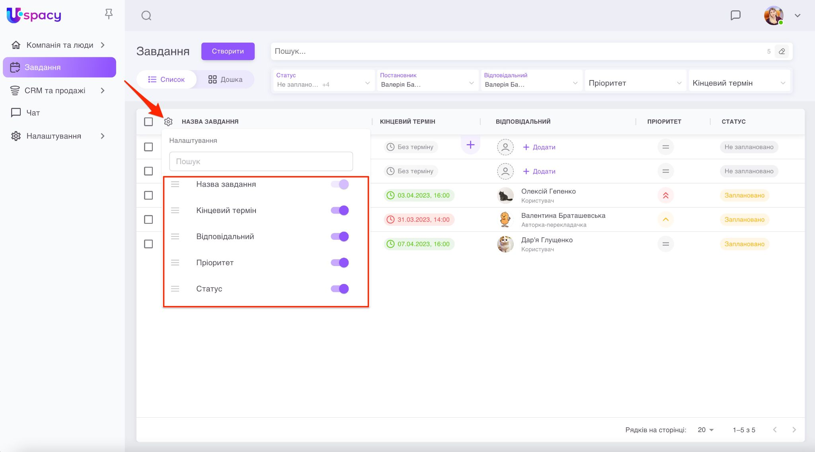
Task: Click the double-arrow highest priority icon
Action: coord(665,196)
